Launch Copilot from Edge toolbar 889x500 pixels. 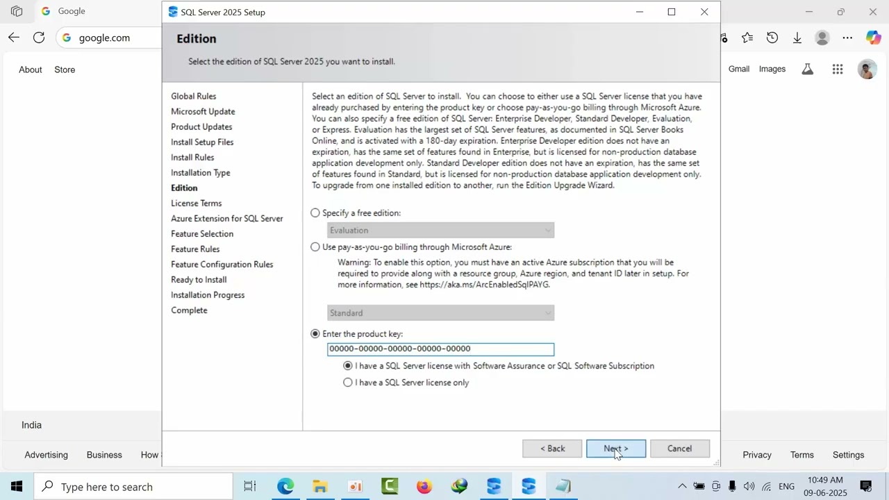[x=873, y=37]
